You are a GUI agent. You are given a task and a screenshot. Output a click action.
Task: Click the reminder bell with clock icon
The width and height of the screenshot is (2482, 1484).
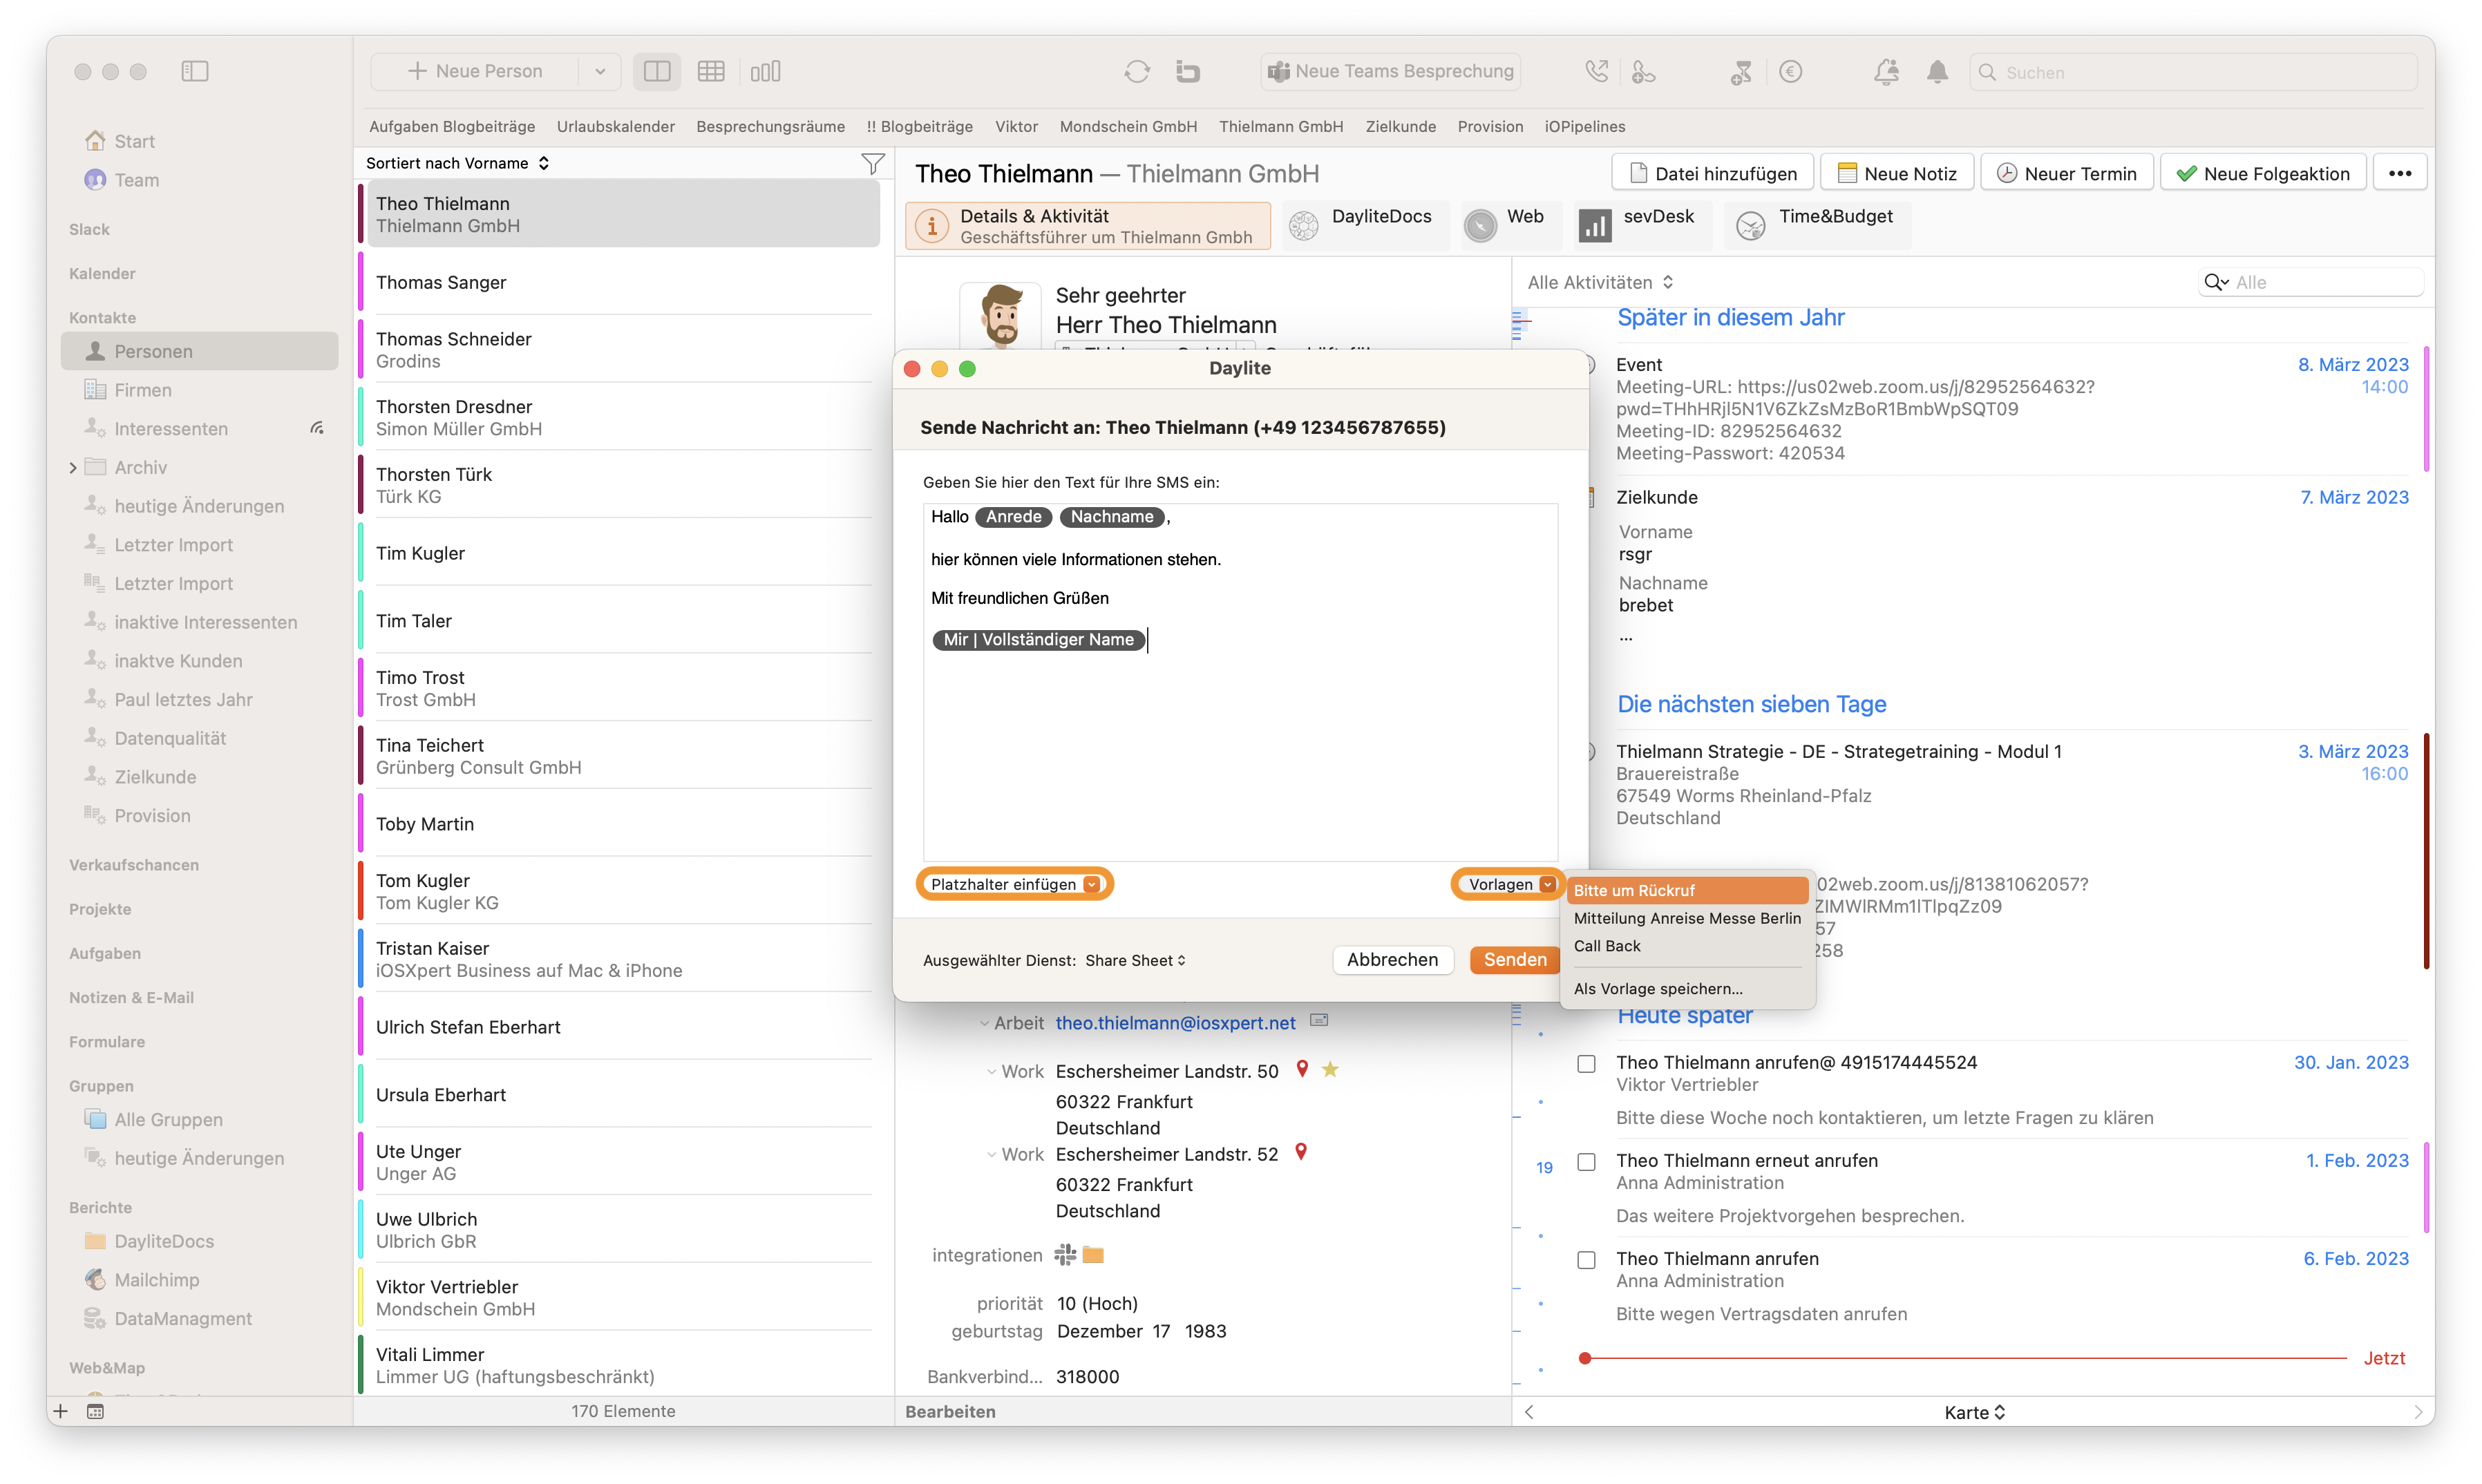tap(1886, 71)
